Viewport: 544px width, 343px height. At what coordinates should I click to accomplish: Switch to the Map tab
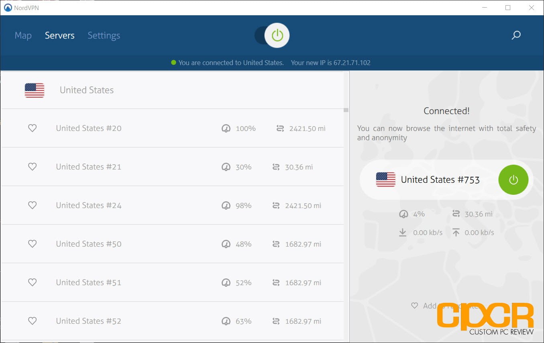coord(23,35)
